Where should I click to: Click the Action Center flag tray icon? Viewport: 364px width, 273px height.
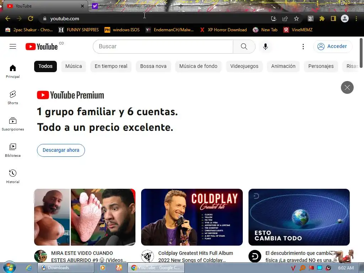(x=311, y=268)
